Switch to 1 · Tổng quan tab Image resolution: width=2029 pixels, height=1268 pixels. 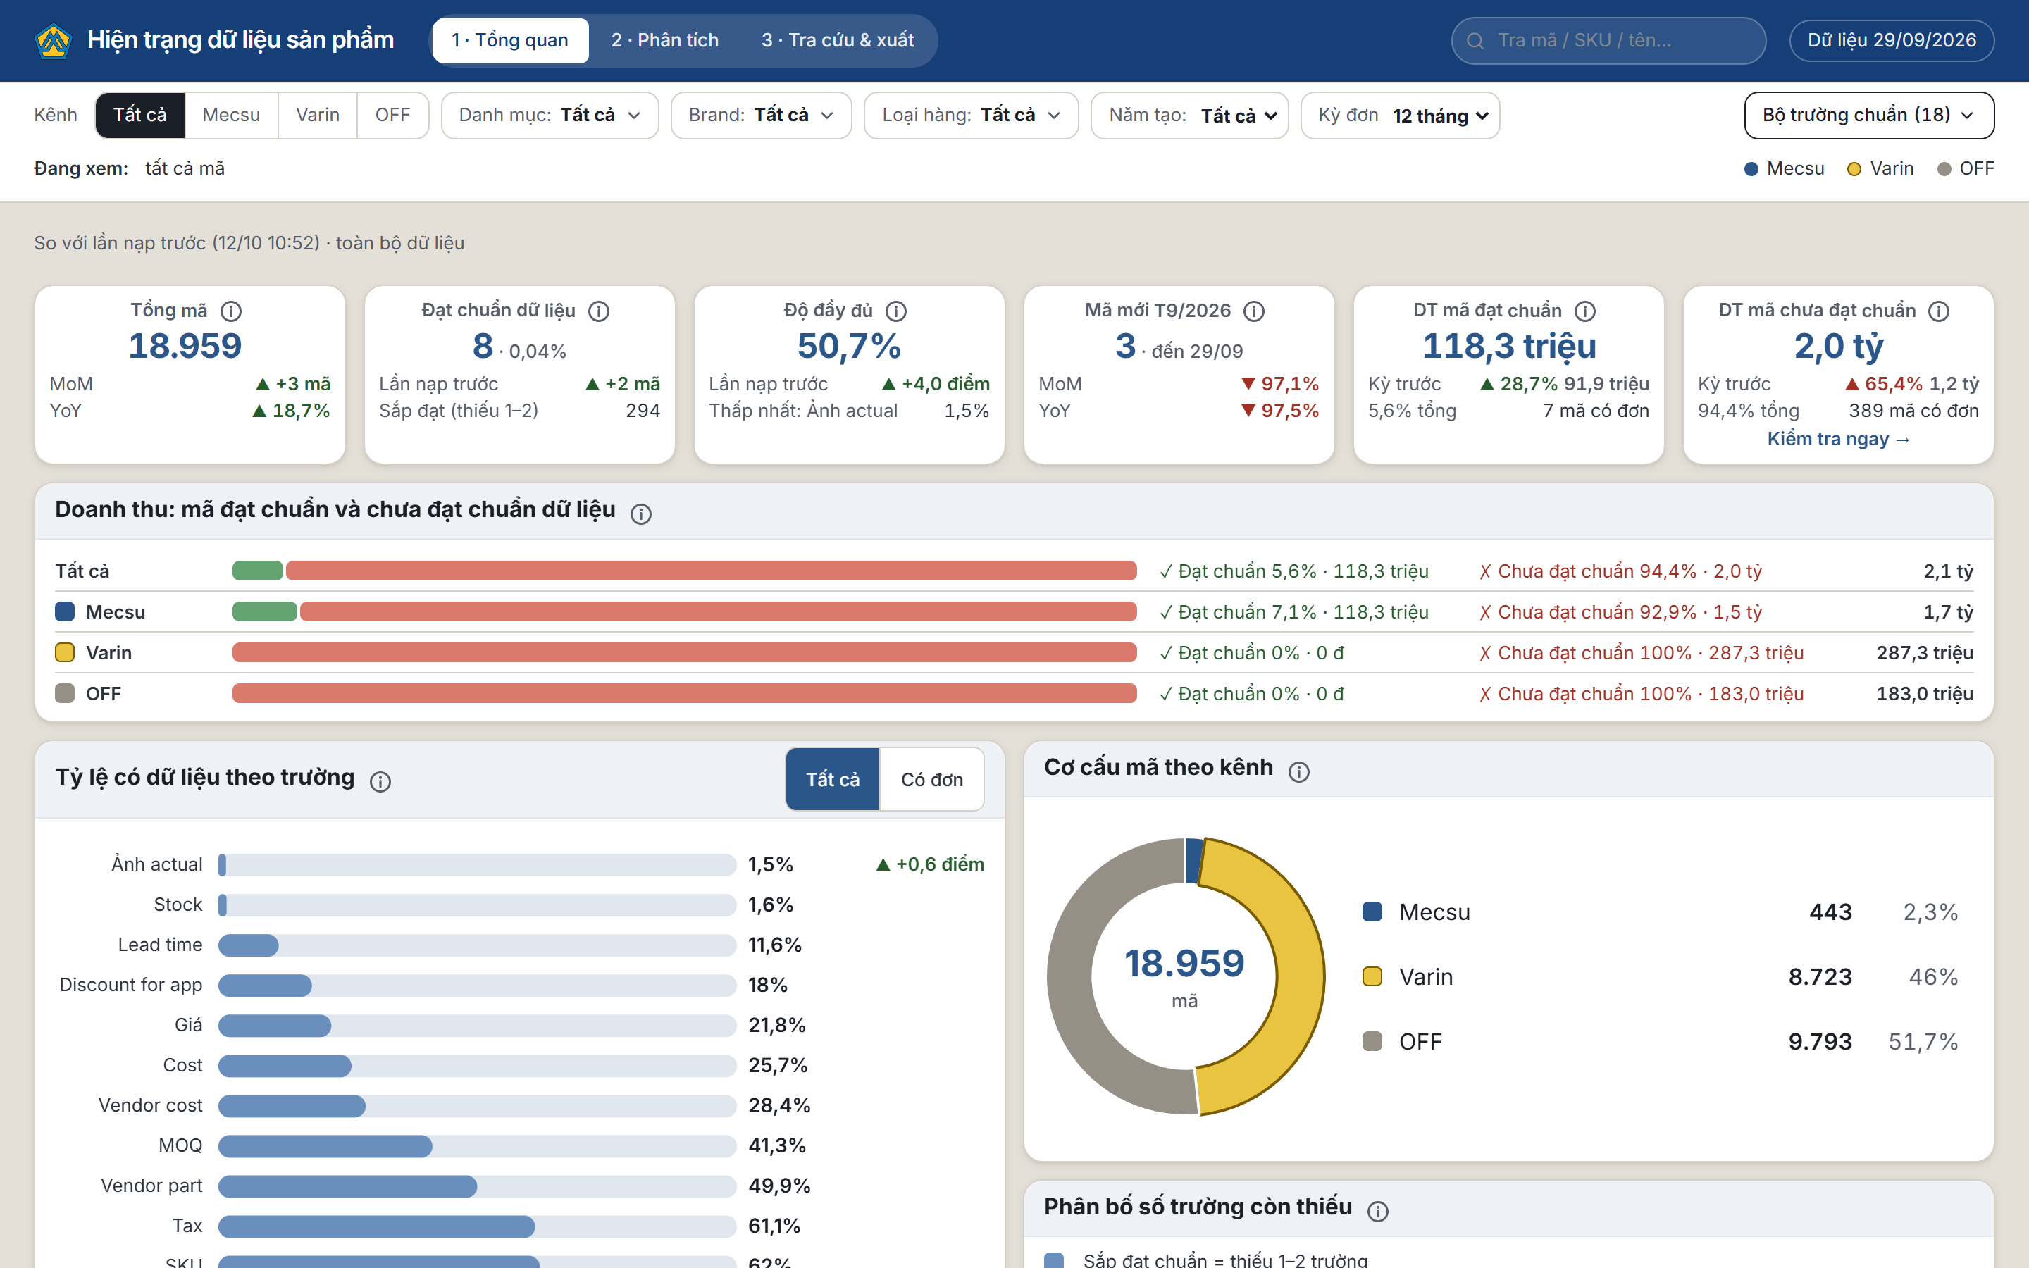510,40
